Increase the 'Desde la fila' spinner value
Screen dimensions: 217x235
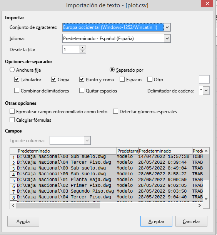[82, 48]
